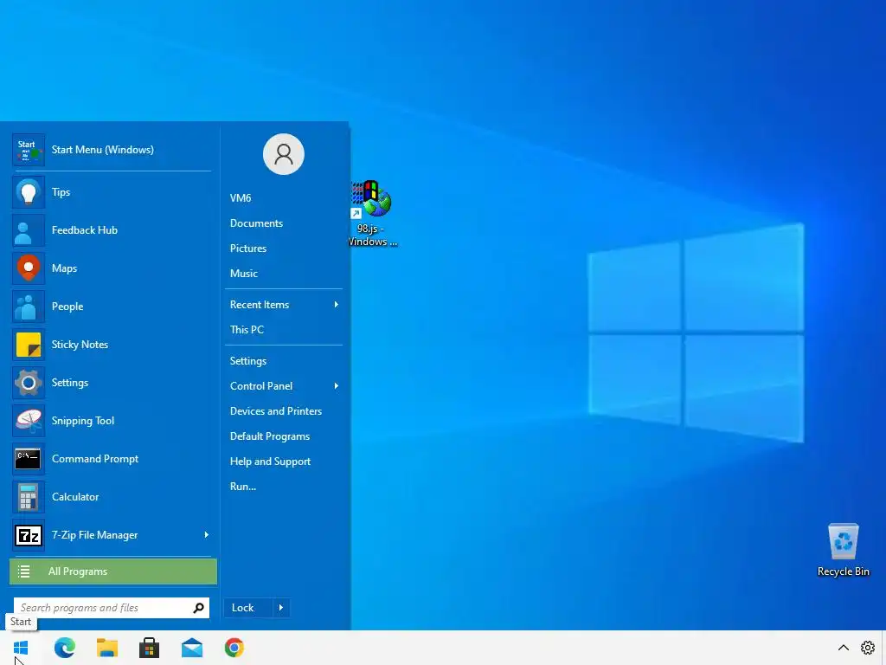Click the Feedback Hub label
This screenshot has width=886, height=665.
point(85,230)
